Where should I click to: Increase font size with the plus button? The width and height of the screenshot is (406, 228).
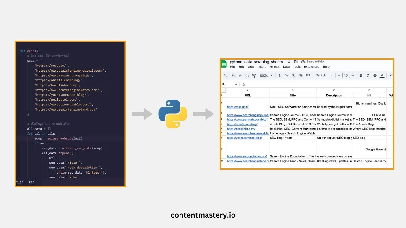pos(353,75)
